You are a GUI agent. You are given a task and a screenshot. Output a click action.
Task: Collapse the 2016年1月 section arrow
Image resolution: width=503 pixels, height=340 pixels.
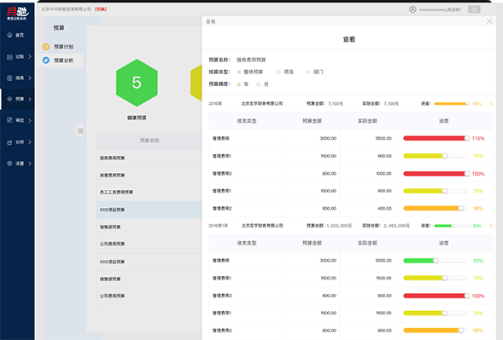pos(491,226)
